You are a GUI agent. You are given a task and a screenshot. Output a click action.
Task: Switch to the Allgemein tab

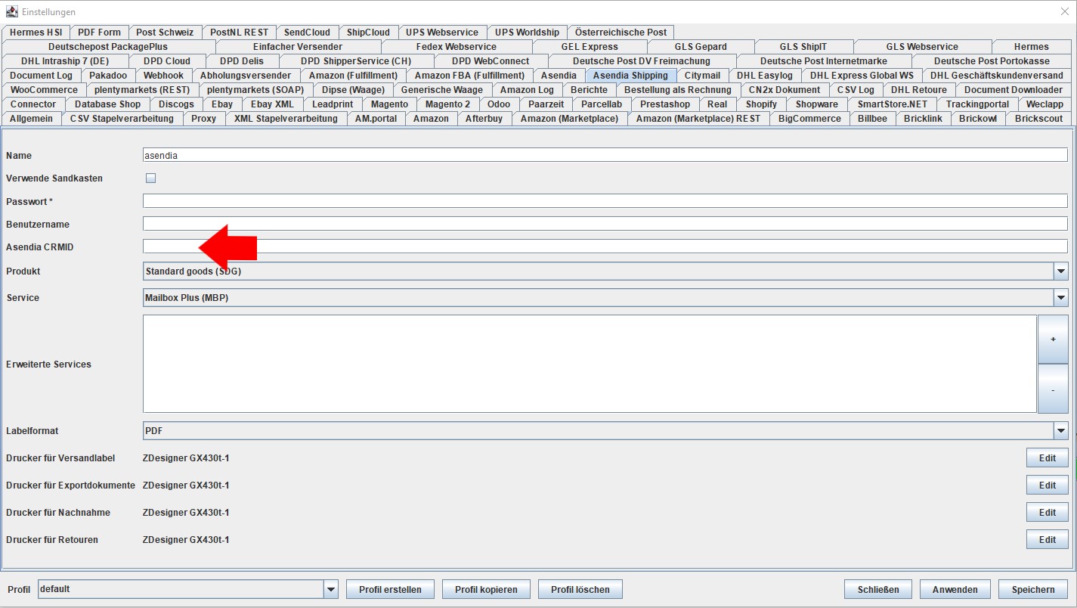click(x=32, y=119)
